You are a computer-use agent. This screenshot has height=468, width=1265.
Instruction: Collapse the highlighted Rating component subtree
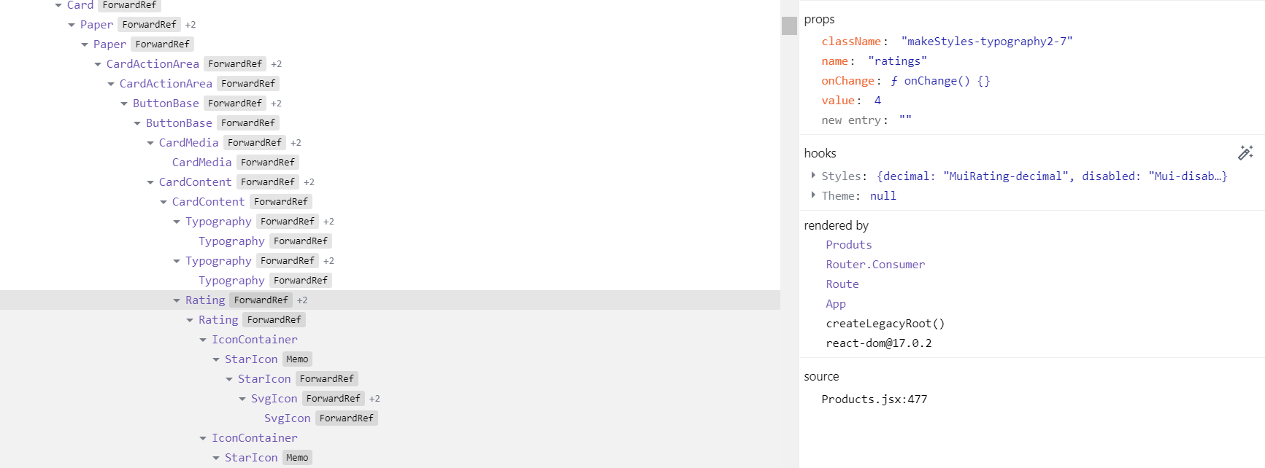pos(177,300)
